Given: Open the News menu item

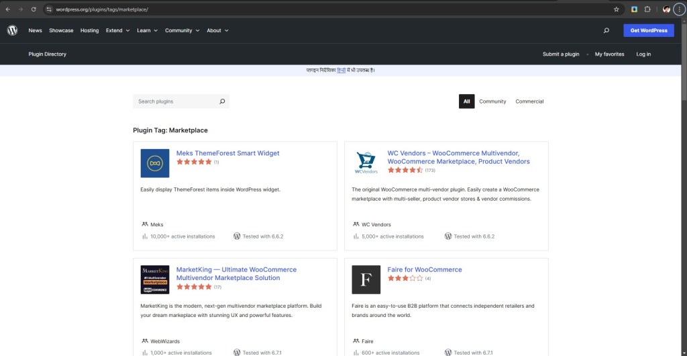Looking at the screenshot, I should (x=35, y=30).
